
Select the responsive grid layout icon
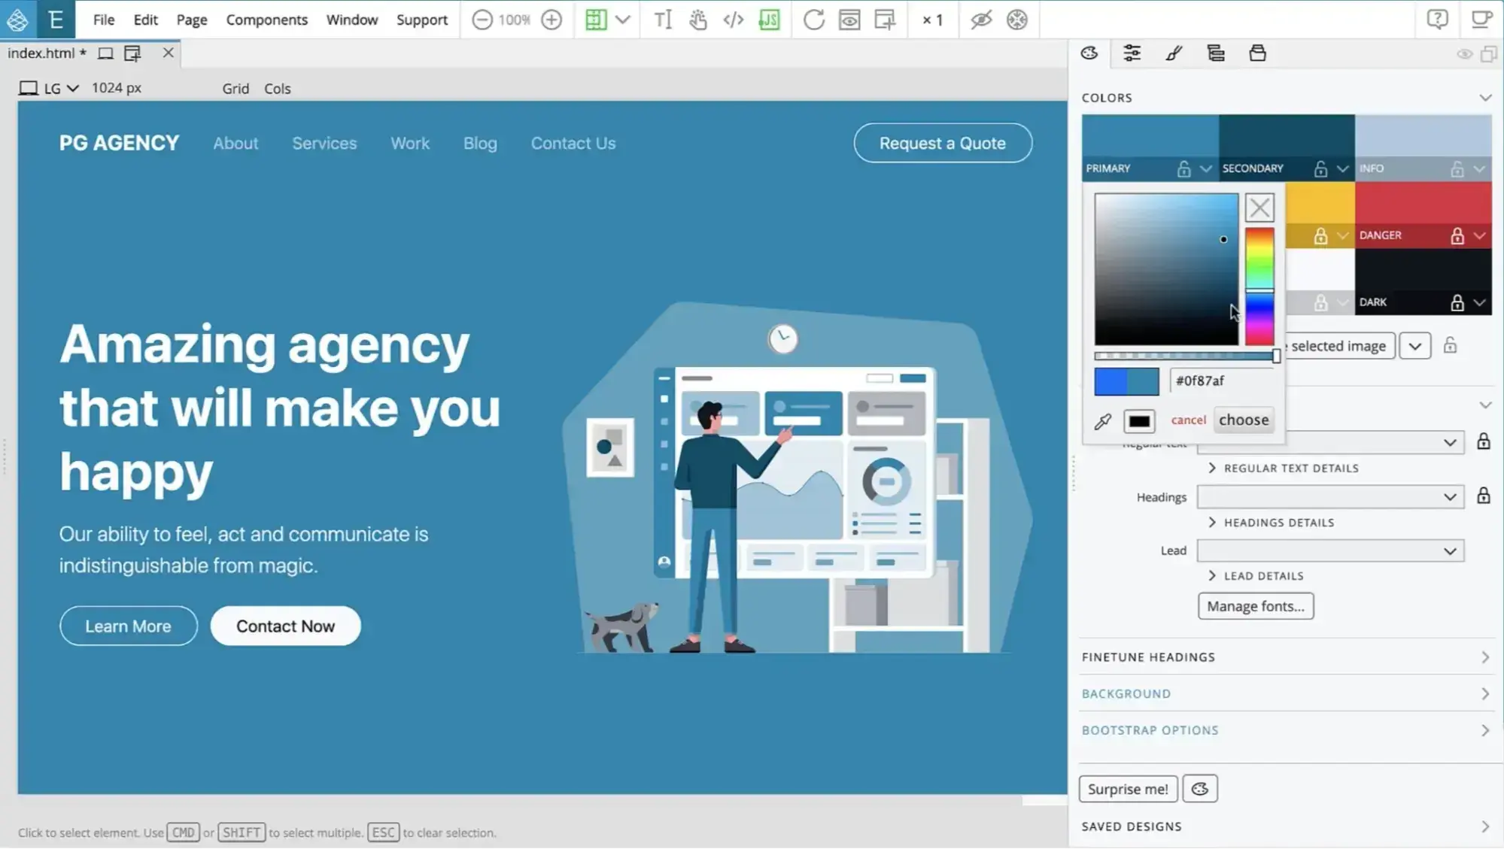point(594,19)
